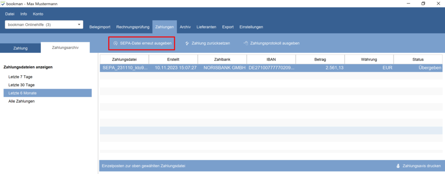Select the Zahlungen tab

165,27
